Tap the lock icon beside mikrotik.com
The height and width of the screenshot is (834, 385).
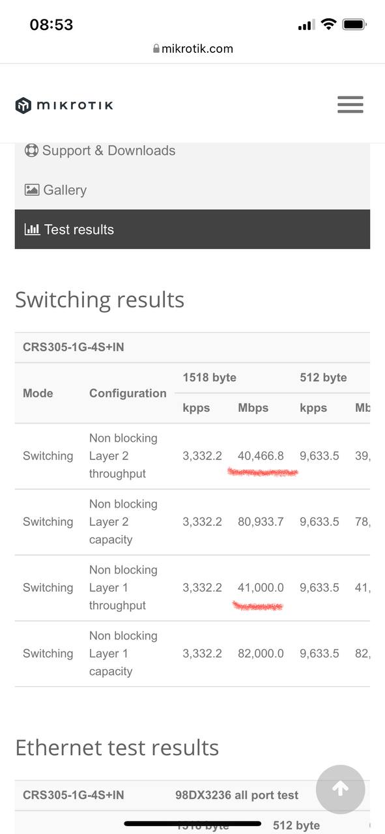[156, 49]
